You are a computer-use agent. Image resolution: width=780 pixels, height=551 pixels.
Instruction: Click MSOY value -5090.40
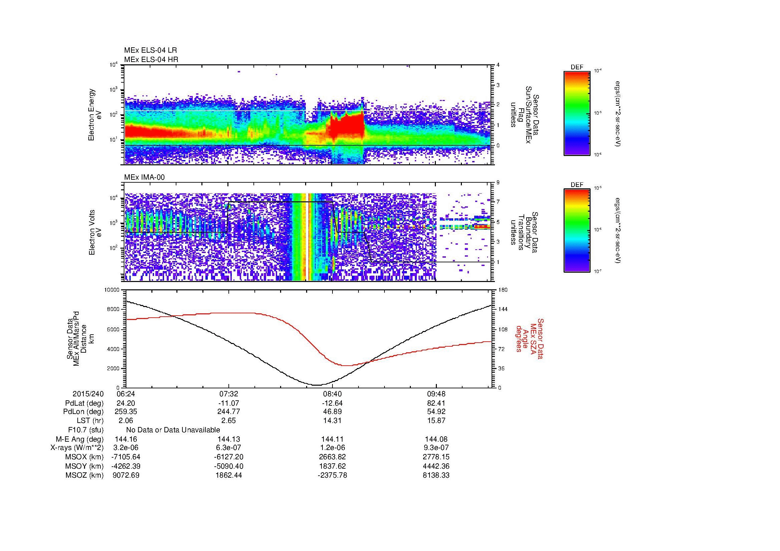(x=229, y=466)
